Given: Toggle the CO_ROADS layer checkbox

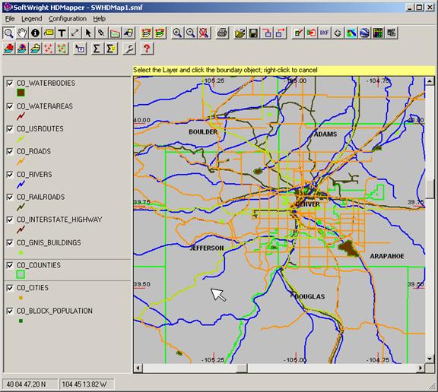Looking at the screenshot, I should (x=10, y=151).
